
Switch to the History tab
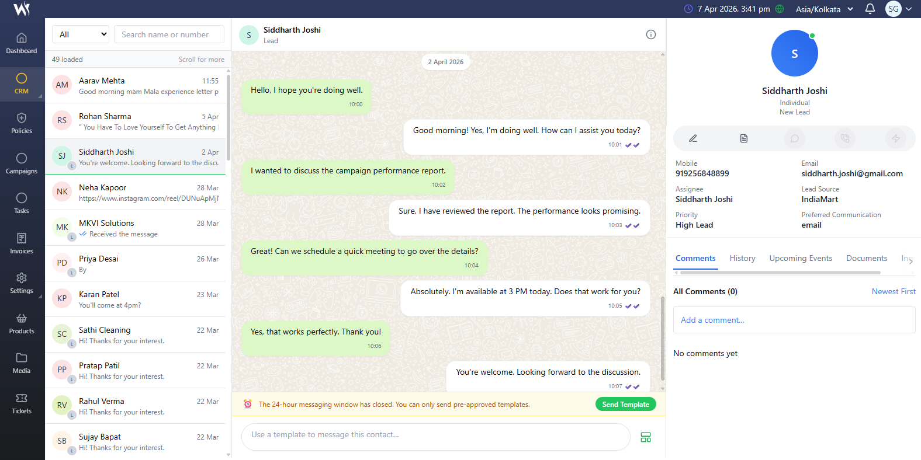(x=742, y=258)
